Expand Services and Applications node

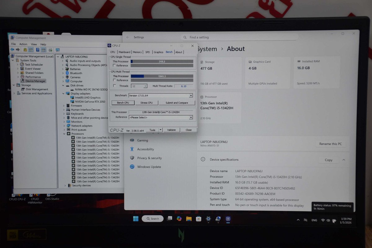pos(14,93)
